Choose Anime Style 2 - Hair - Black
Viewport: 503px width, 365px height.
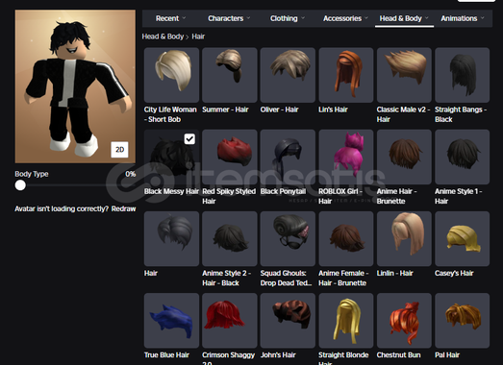[x=230, y=238]
